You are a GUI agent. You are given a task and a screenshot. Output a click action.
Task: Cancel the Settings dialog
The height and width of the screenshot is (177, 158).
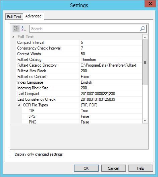(113, 168)
